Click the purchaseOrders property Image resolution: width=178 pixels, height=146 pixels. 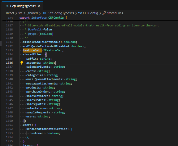(x=38, y=92)
